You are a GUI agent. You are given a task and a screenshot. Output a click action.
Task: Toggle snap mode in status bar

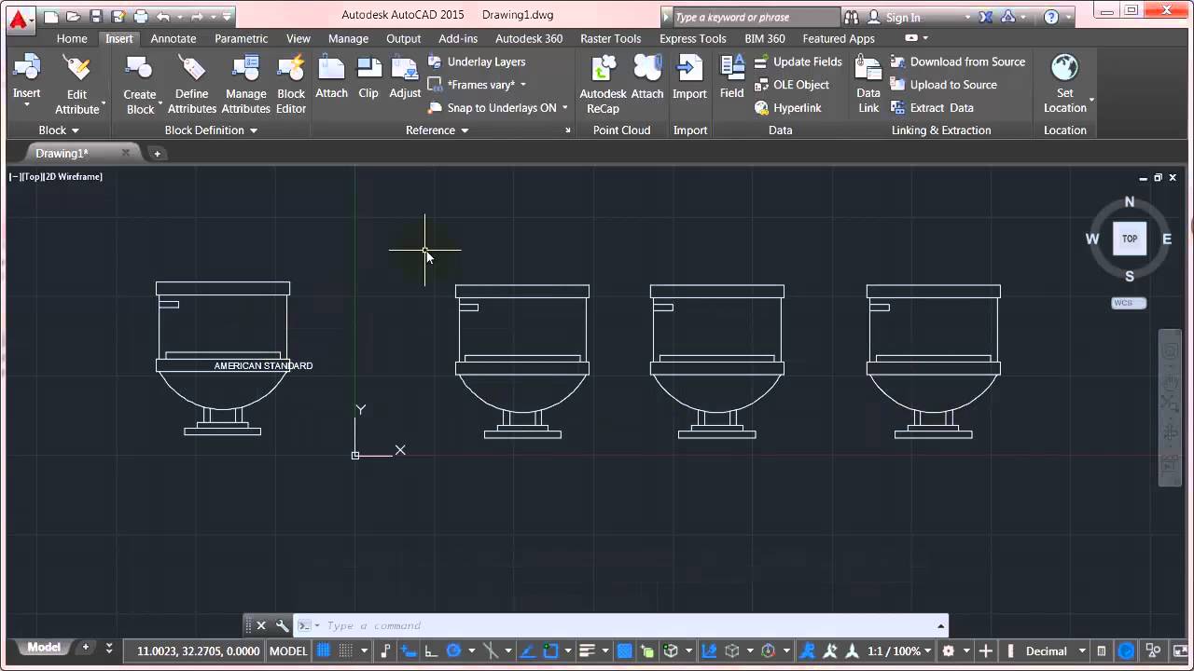(346, 650)
